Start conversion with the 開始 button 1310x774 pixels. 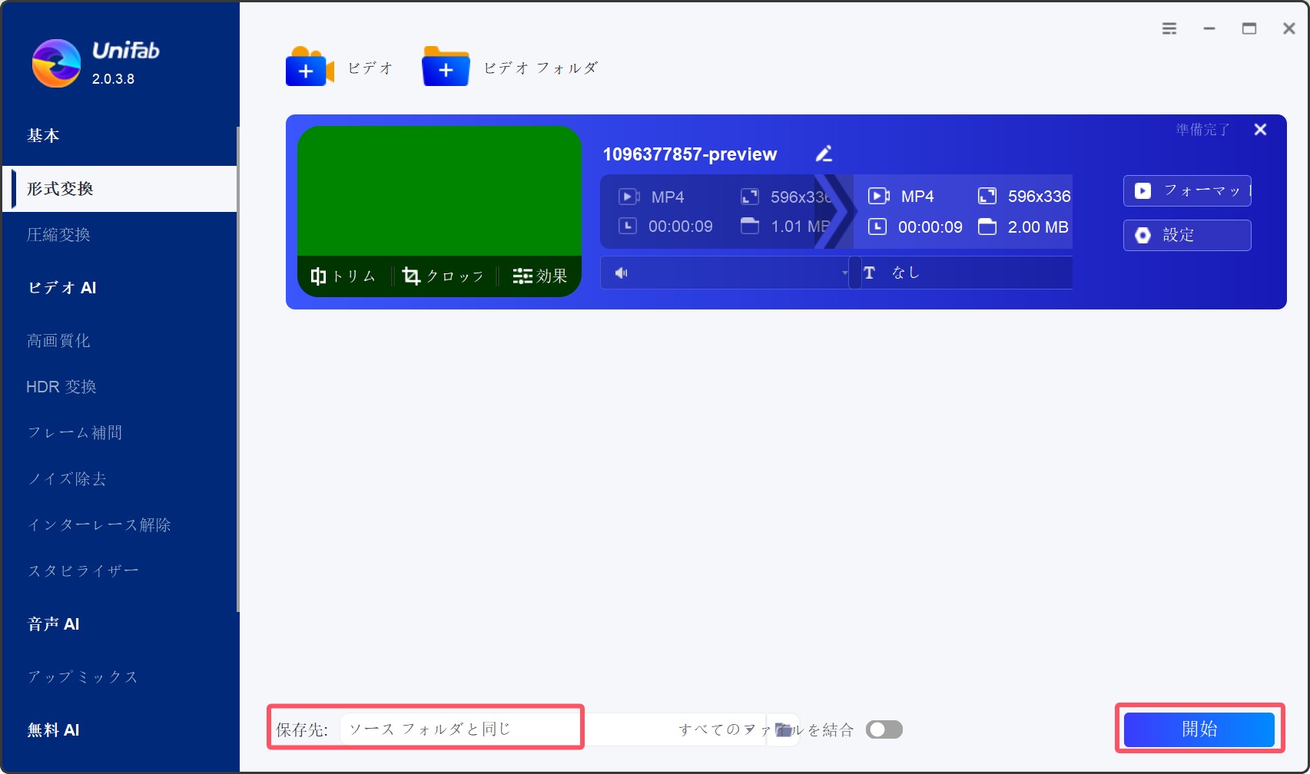click(x=1199, y=729)
